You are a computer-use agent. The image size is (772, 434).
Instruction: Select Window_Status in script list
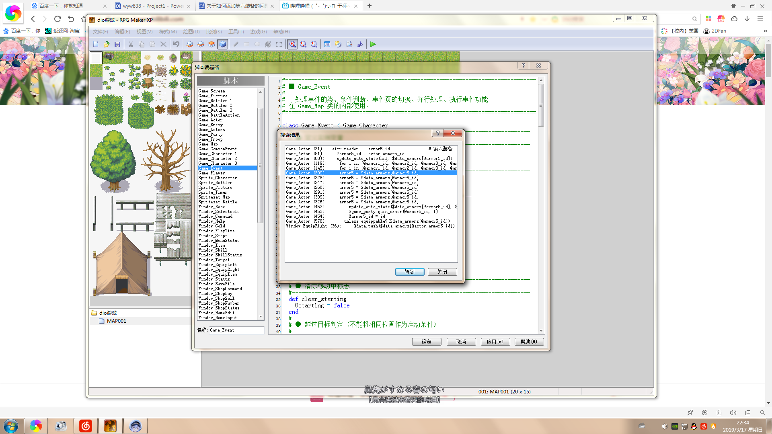(227, 279)
